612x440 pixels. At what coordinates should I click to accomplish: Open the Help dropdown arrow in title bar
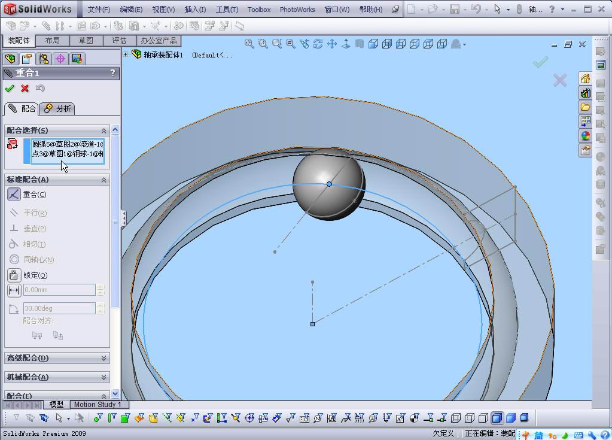click(562, 10)
